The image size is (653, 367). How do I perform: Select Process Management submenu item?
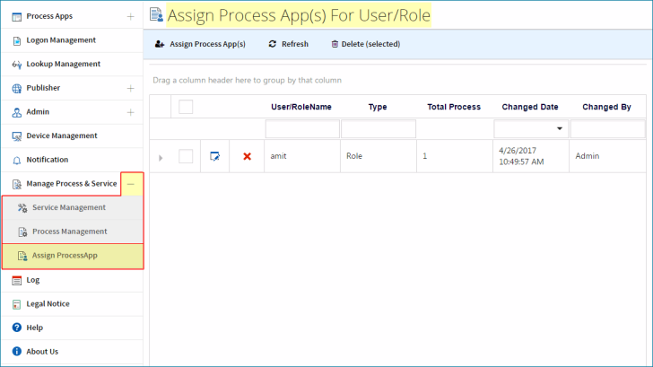[x=73, y=232]
